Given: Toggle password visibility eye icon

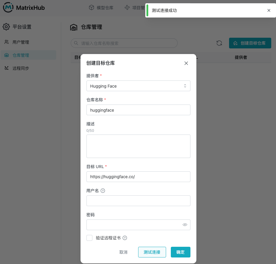Looking at the screenshot, I should 185,225.
